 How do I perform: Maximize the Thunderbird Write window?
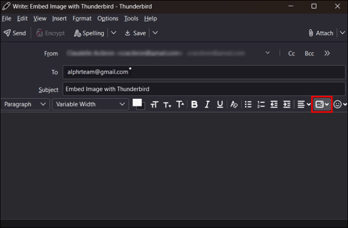coord(314,6)
